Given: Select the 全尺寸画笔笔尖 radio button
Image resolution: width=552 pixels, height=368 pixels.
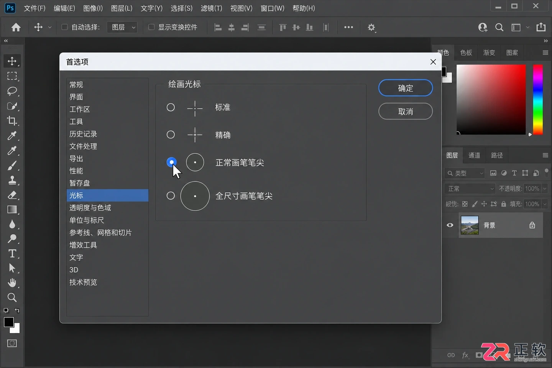Looking at the screenshot, I should (x=171, y=195).
